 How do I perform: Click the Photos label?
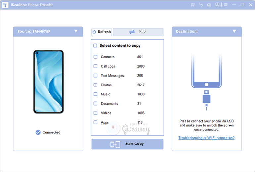coord(106,85)
